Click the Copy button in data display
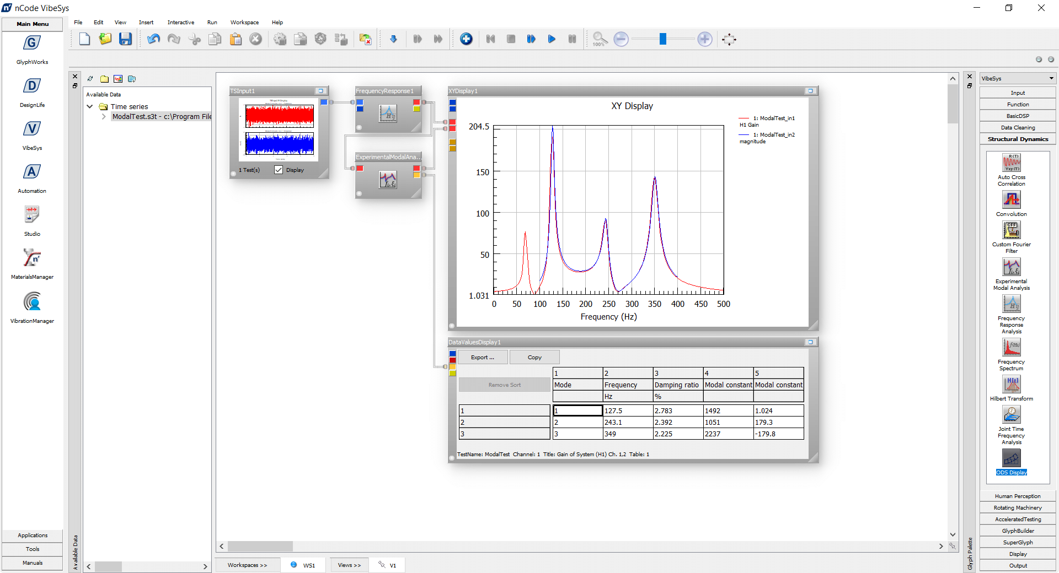 point(534,358)
